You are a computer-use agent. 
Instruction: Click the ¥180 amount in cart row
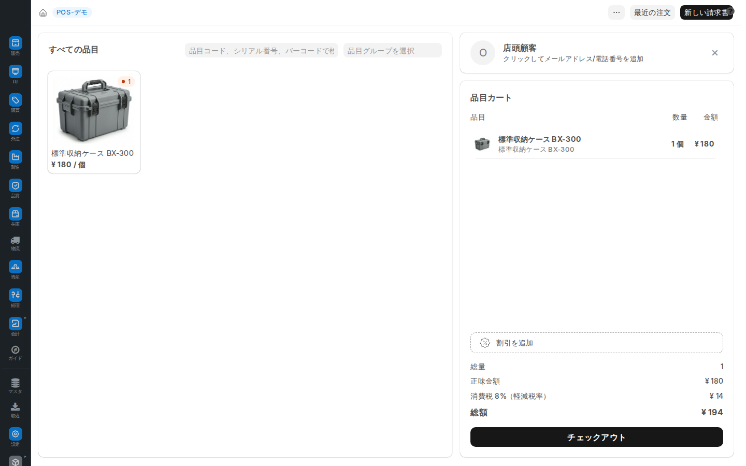[705, 144]
